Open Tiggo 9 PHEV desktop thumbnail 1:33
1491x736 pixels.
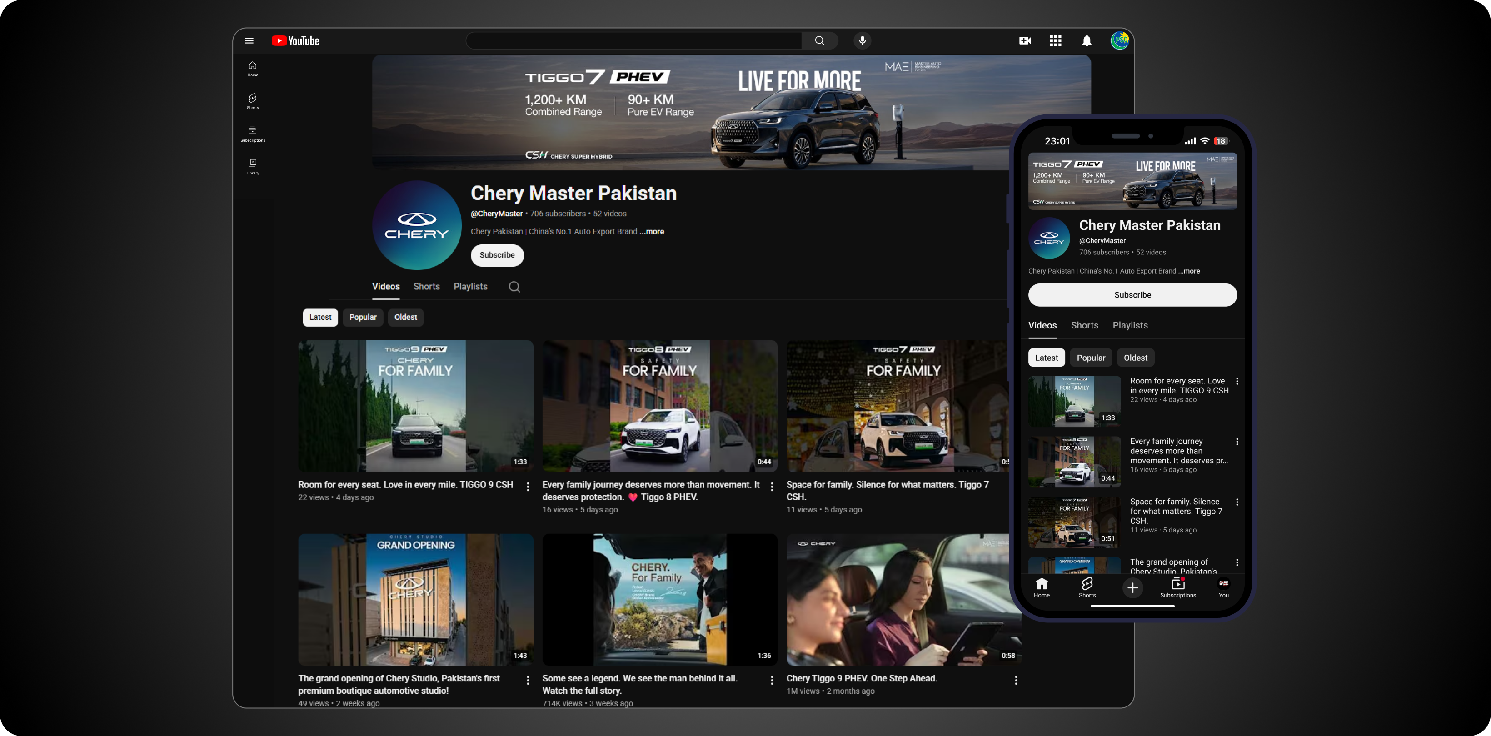tap(416, 406)
